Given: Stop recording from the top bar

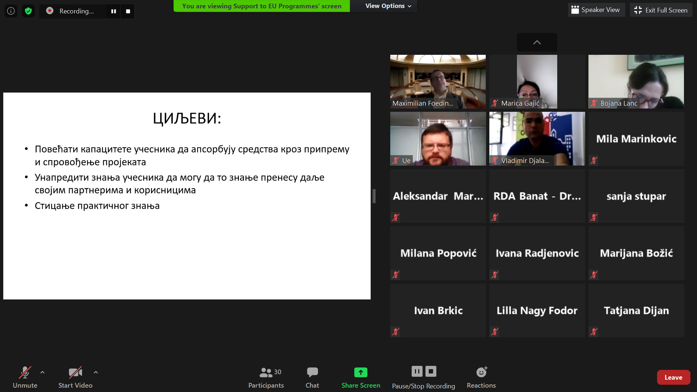Looking at the screenshot, I should (x=128, y=11).
